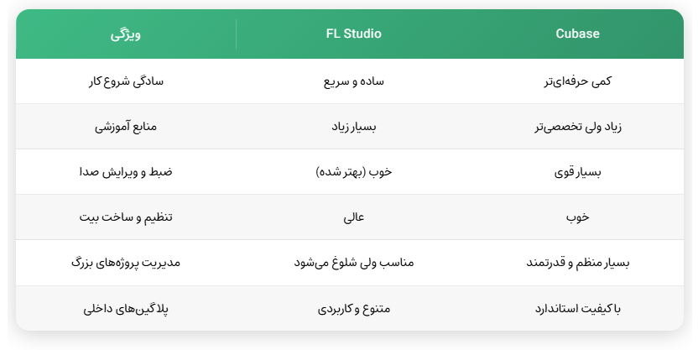Screen dimensions: 698x350
Task: Select the پلاگین‌های داخلی feature label
Action: click(x=126, y=308)
